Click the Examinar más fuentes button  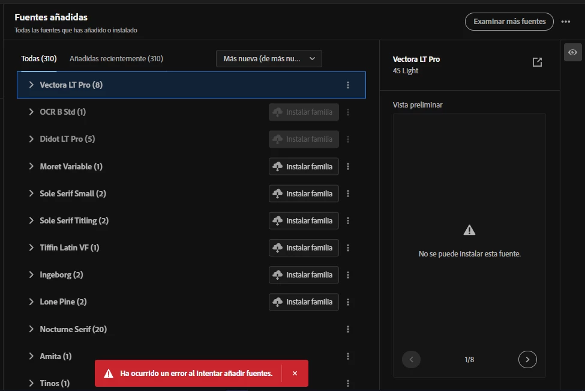(509, 22)
